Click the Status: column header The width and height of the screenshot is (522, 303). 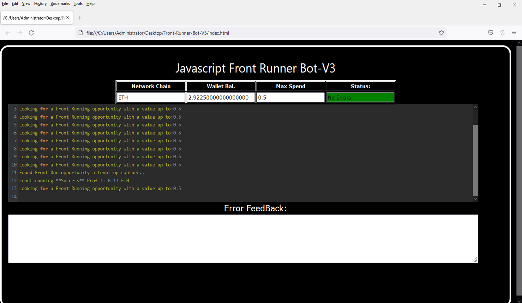[x=361, y=86]
